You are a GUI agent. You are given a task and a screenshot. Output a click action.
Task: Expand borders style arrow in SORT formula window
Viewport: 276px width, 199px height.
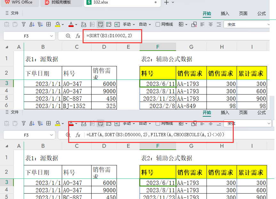tap(186, 24)
